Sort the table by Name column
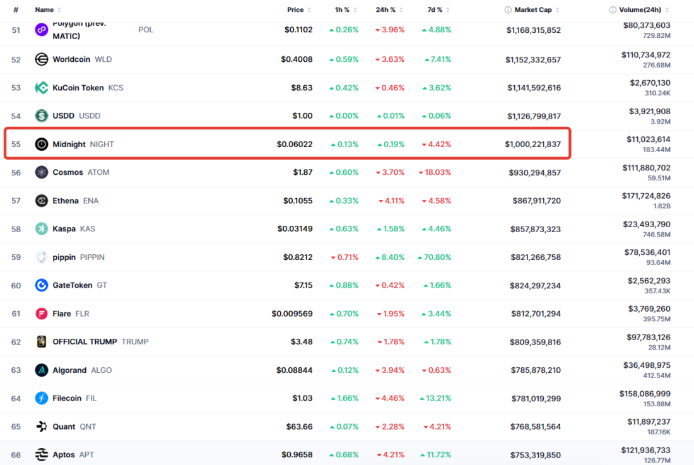The height and width of the screenshot is (465, 694). click(x=48, y=9)
